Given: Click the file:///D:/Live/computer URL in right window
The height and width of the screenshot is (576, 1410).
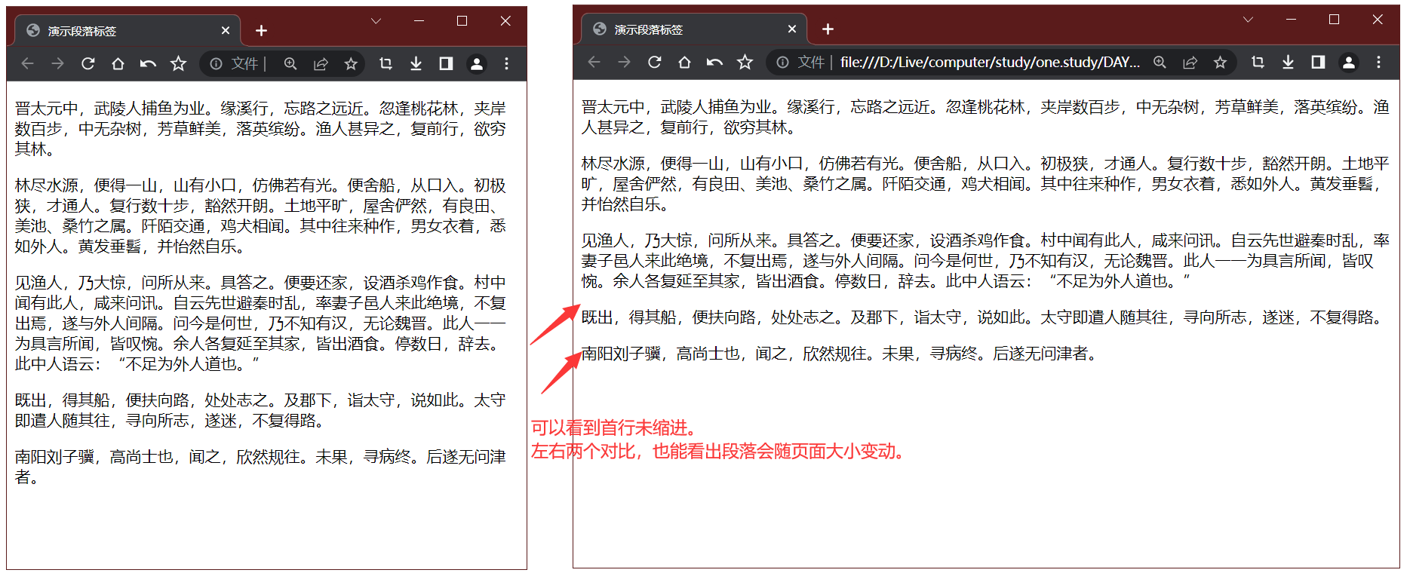Looking at the screenshot, I should (x=990, y=63).
